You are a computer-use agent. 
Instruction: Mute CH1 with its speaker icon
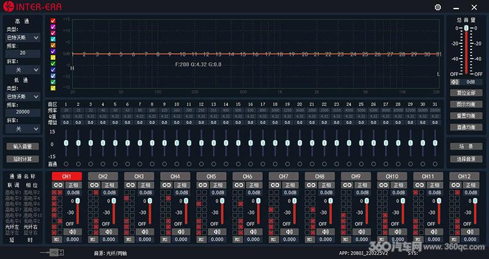73,232
